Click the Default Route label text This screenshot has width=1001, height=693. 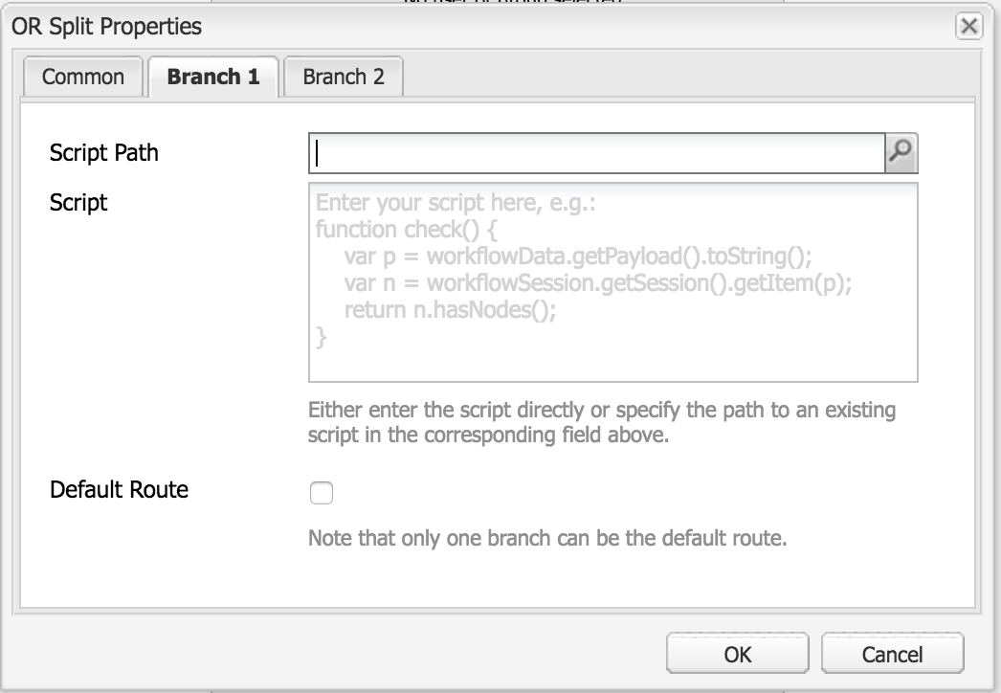click(119, 489)
